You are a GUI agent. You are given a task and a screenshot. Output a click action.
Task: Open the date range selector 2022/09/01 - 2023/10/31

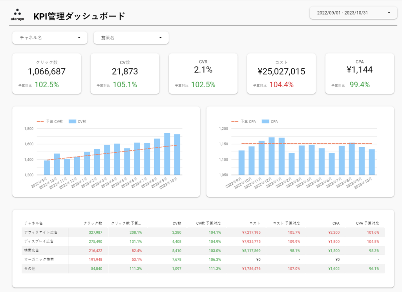pos(352,13)
